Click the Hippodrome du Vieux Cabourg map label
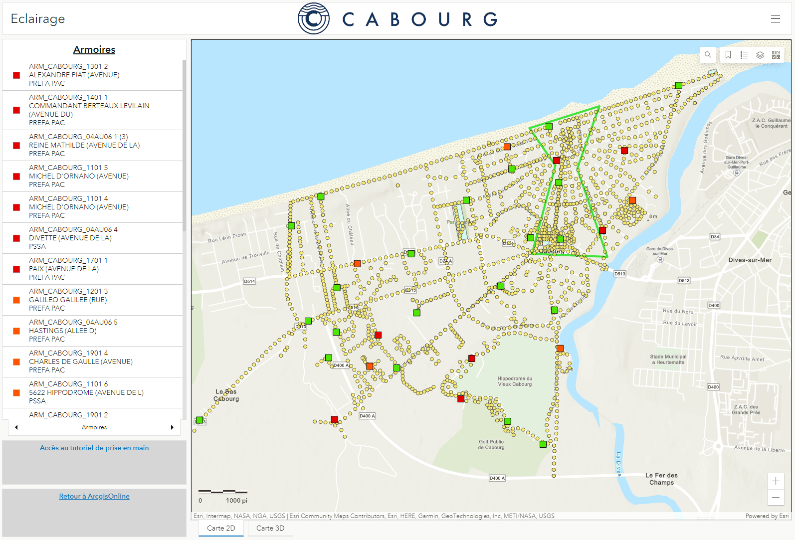Image resolution: width=795 pixels, height=540 pixels. point(515,381)
